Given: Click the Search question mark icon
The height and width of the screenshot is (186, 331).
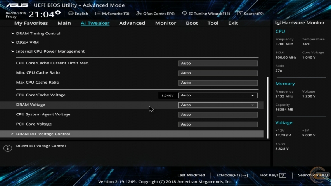Looking at the screenshot, I should point(240,14).
